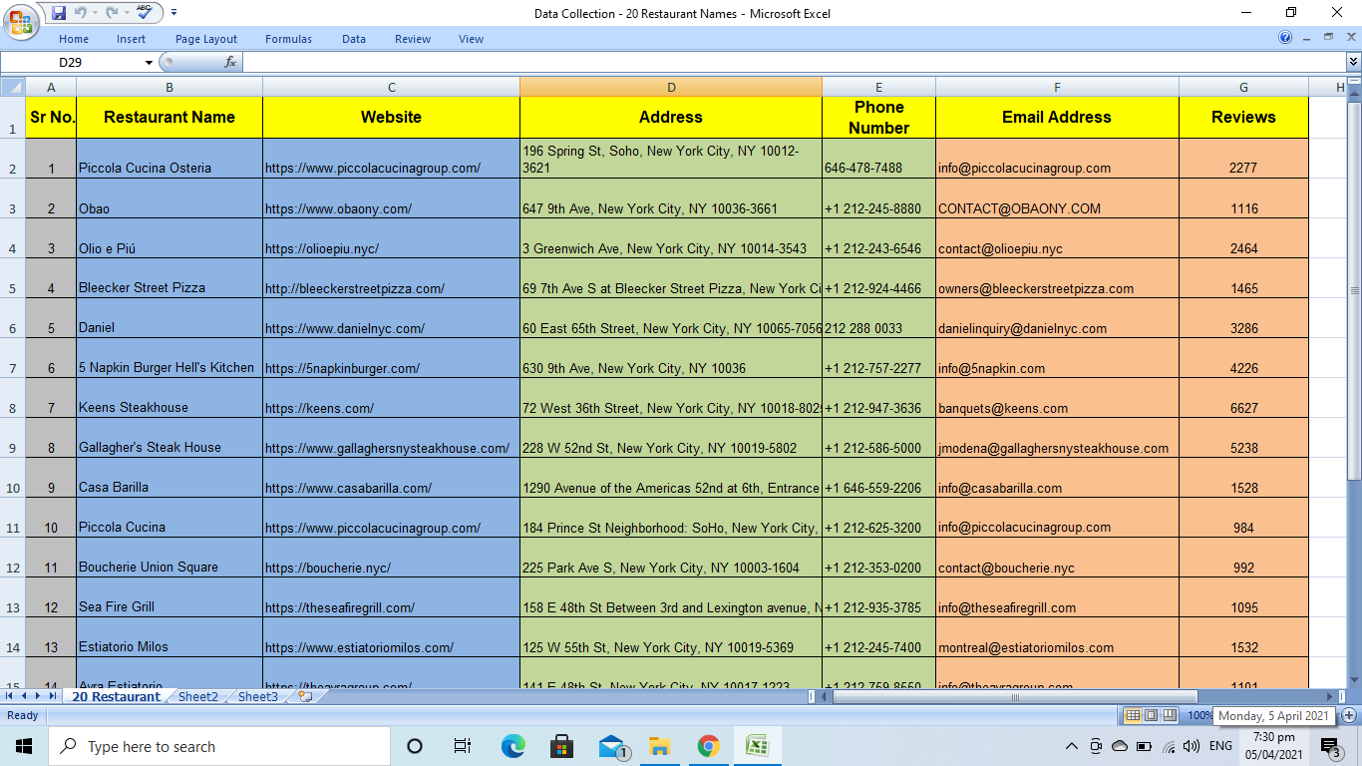Screen dimensions: 1362x766
Task: Click the Save icon in Quick Access
Action: pos(59,13)
